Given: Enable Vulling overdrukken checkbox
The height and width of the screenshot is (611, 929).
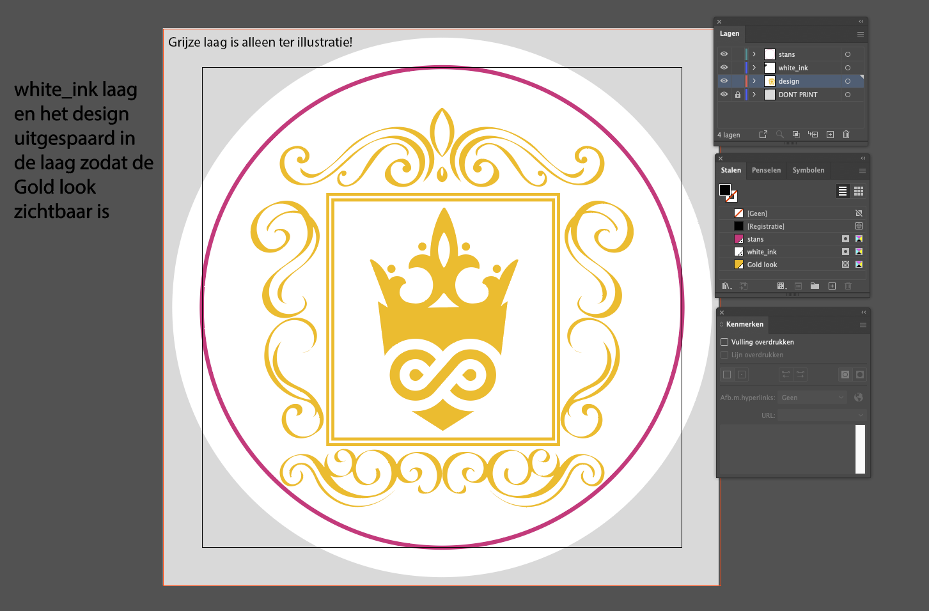Looking at the screenshot, I should (x=724, y=342).
